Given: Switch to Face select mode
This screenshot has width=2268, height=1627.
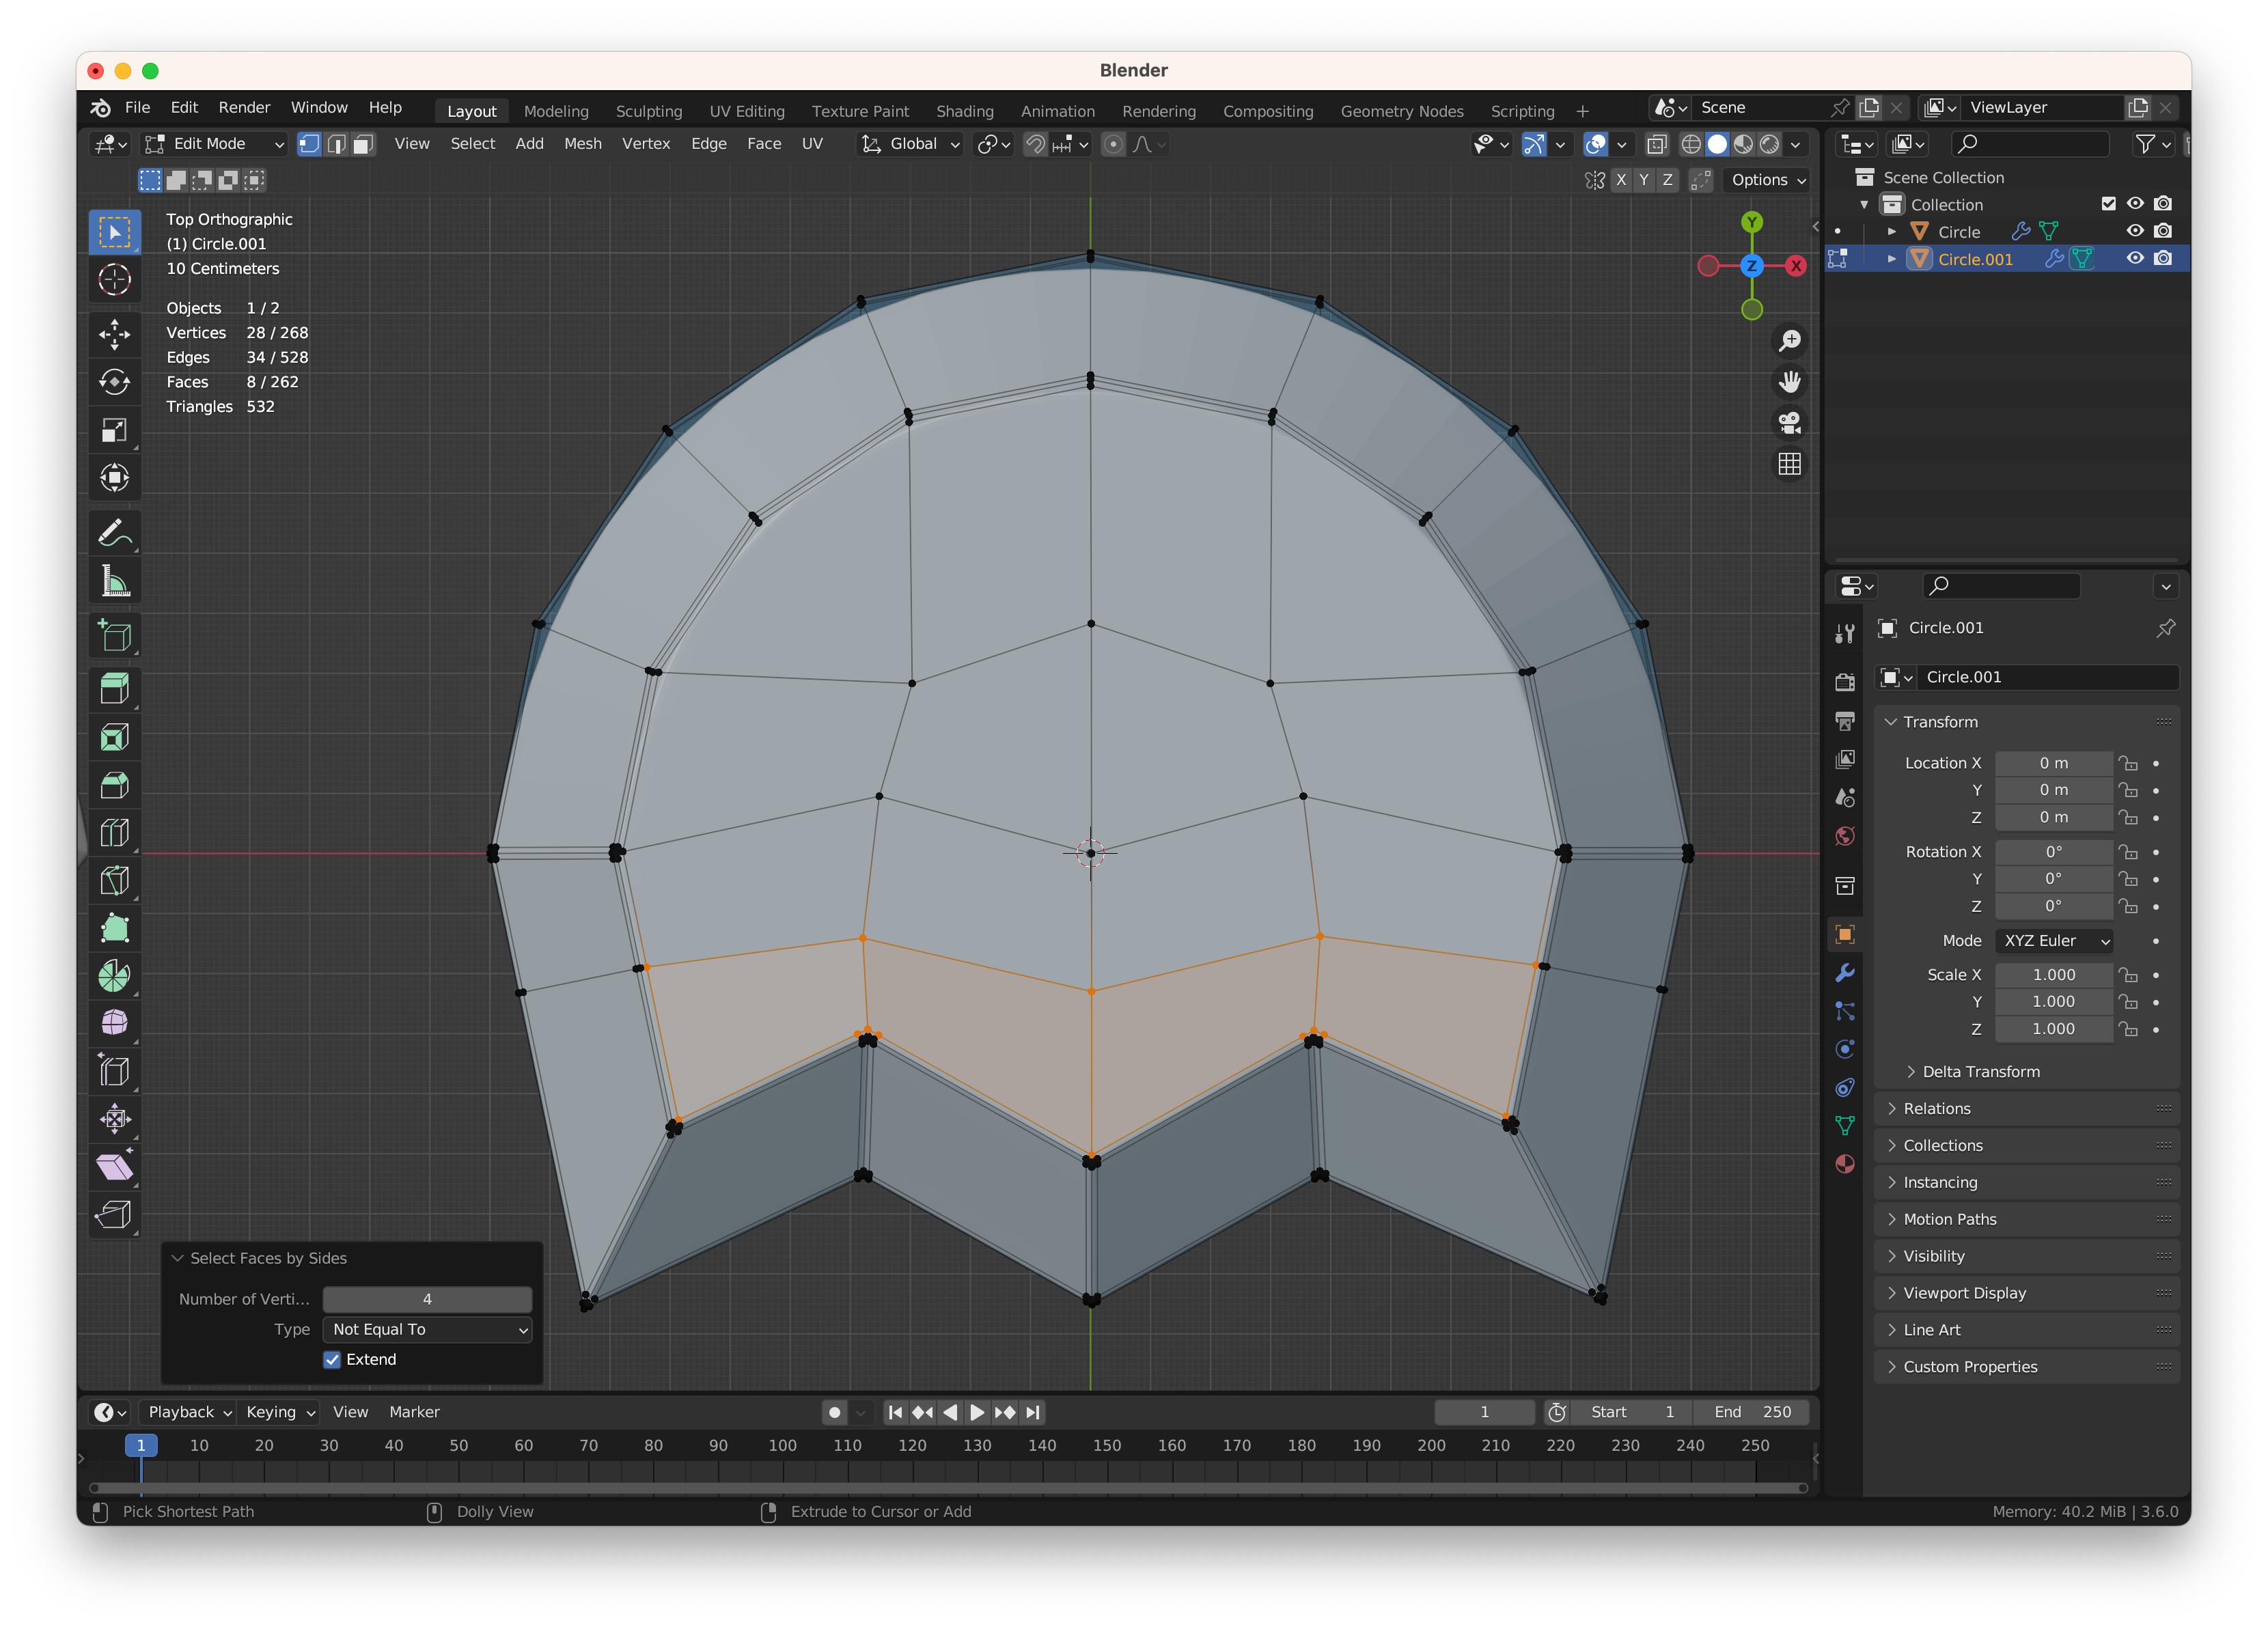Looking at the screenshot, I should pyautogui.click(x=364, y=144).
